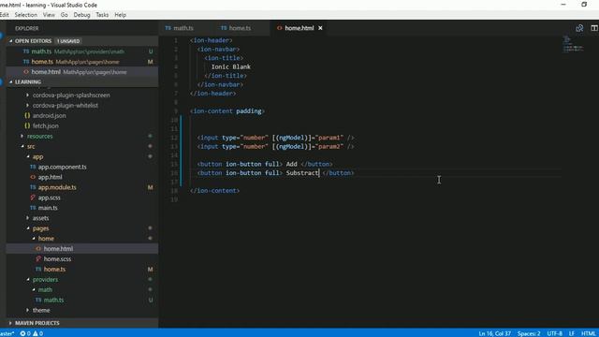599x337 pixels.
Task: Open app.scss file
Action: (49, 198)
